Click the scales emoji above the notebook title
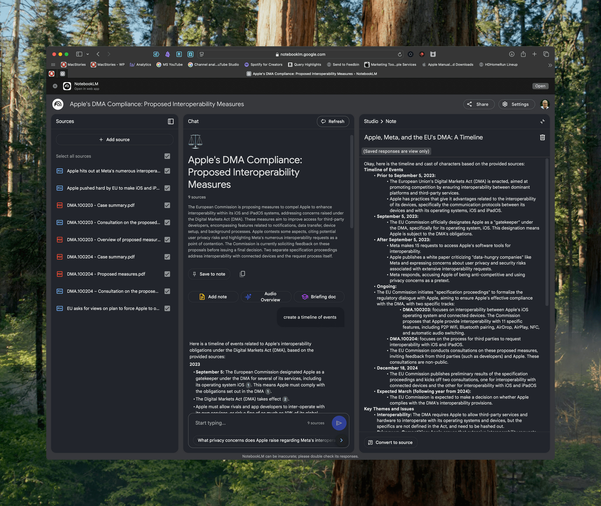 tap(195, 141)
